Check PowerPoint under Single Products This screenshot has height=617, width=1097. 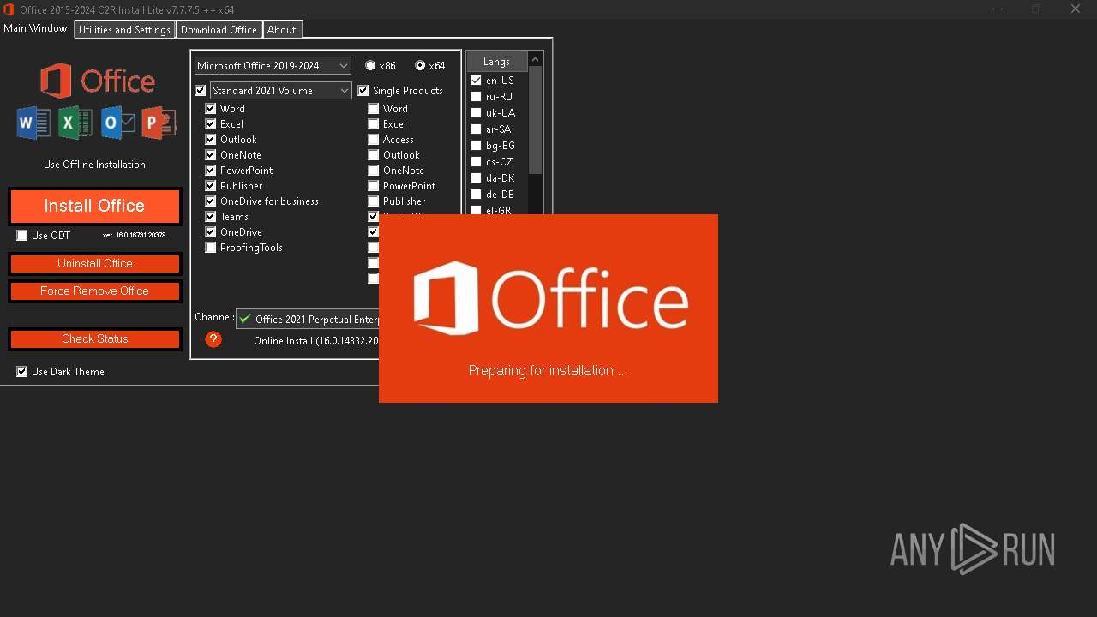(x=374, y=186)
